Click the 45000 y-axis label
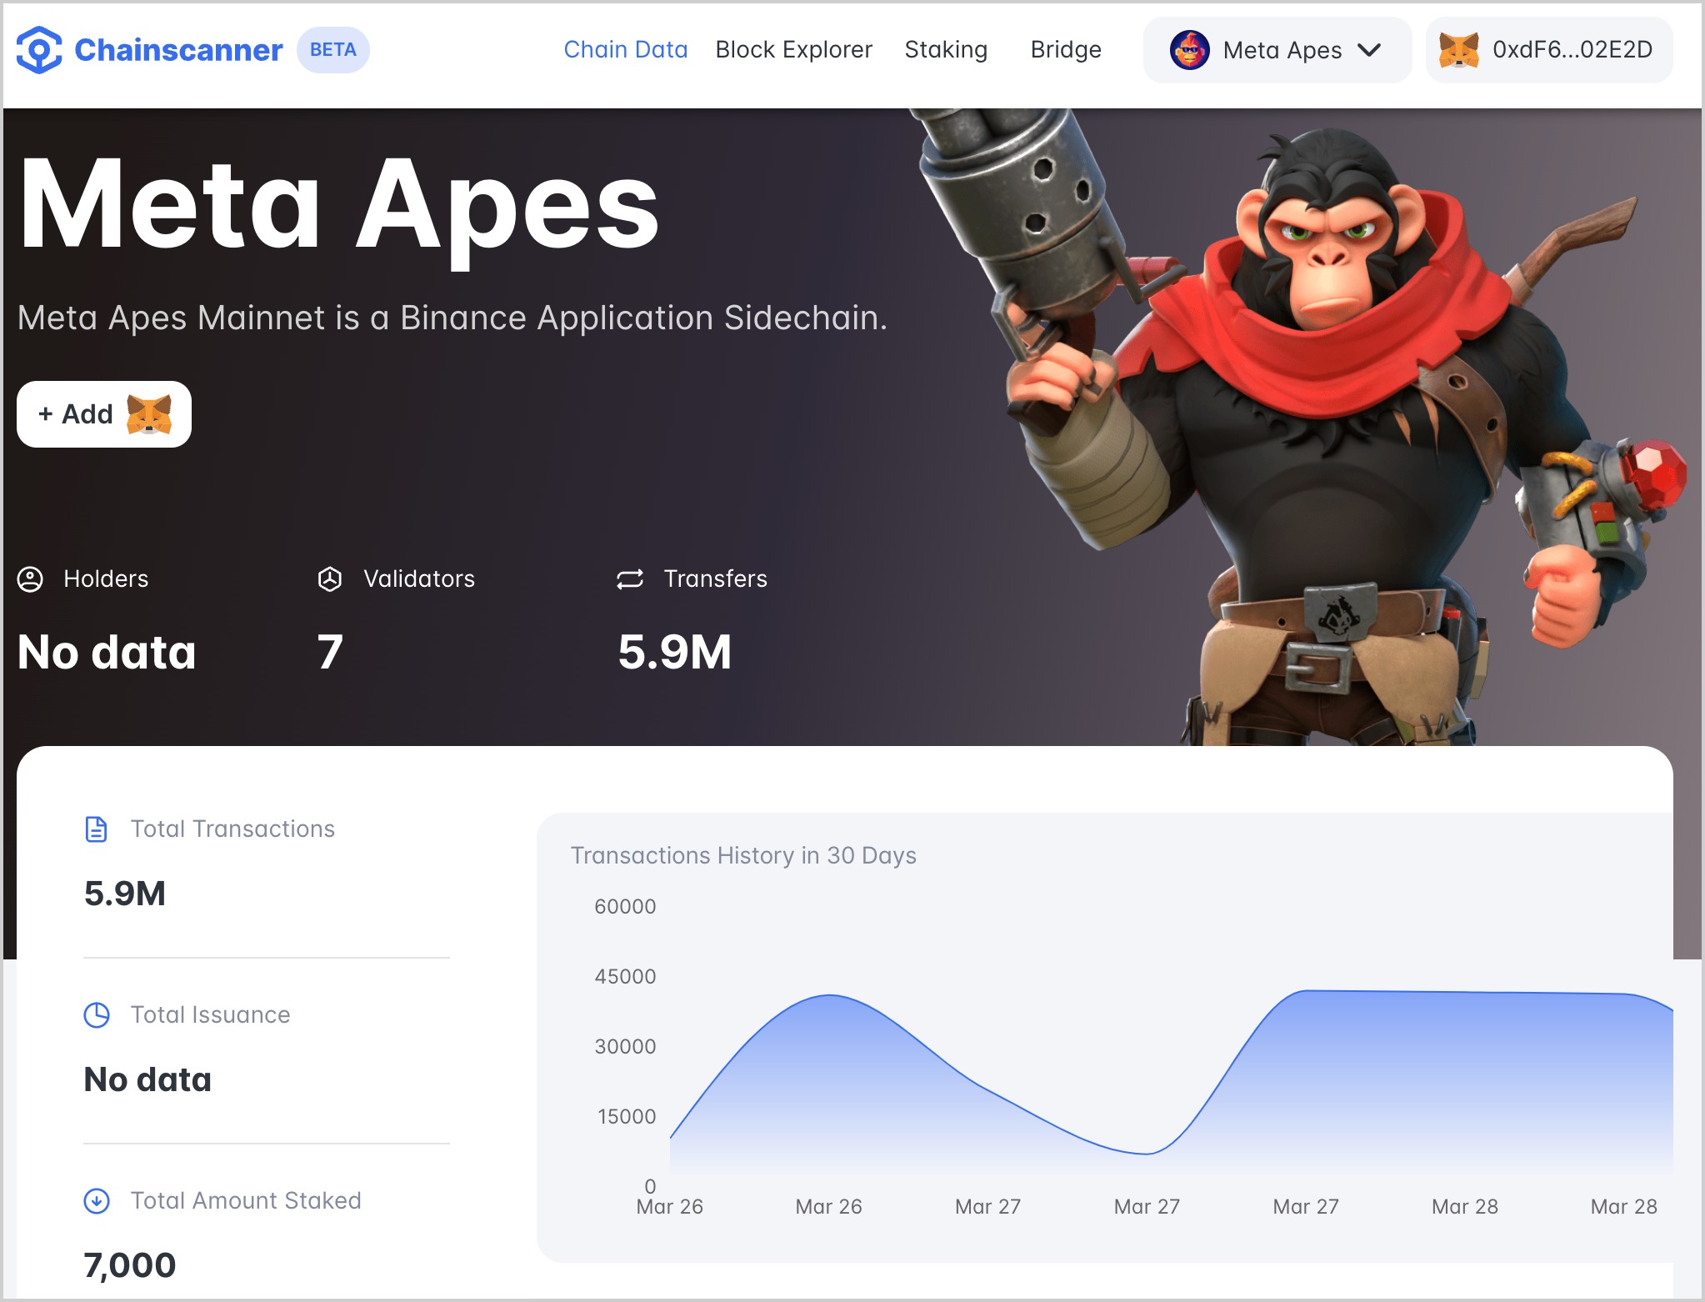The width and height of the screenshot is (1705, 1302). point(625,977)
